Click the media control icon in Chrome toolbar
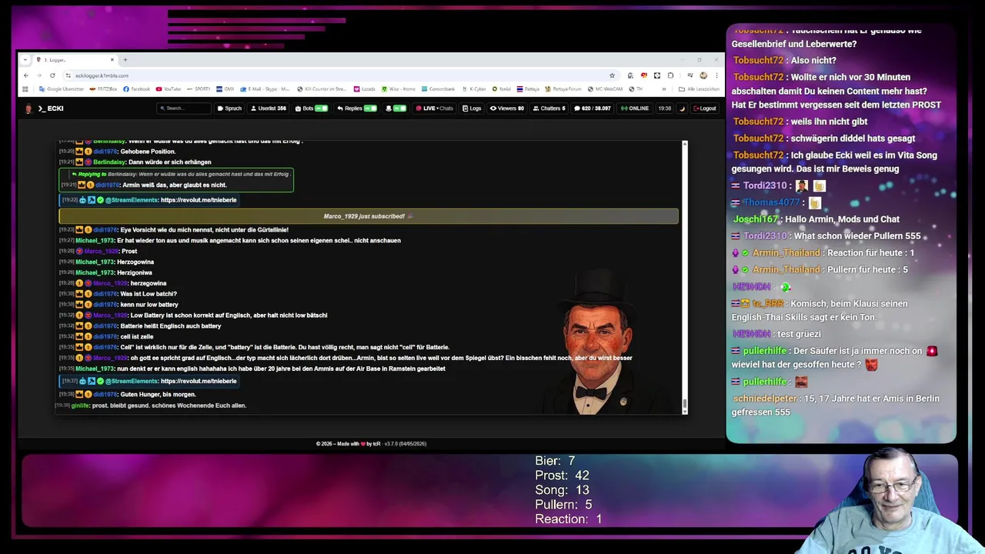The image size is (985, 554). [690, 75]
